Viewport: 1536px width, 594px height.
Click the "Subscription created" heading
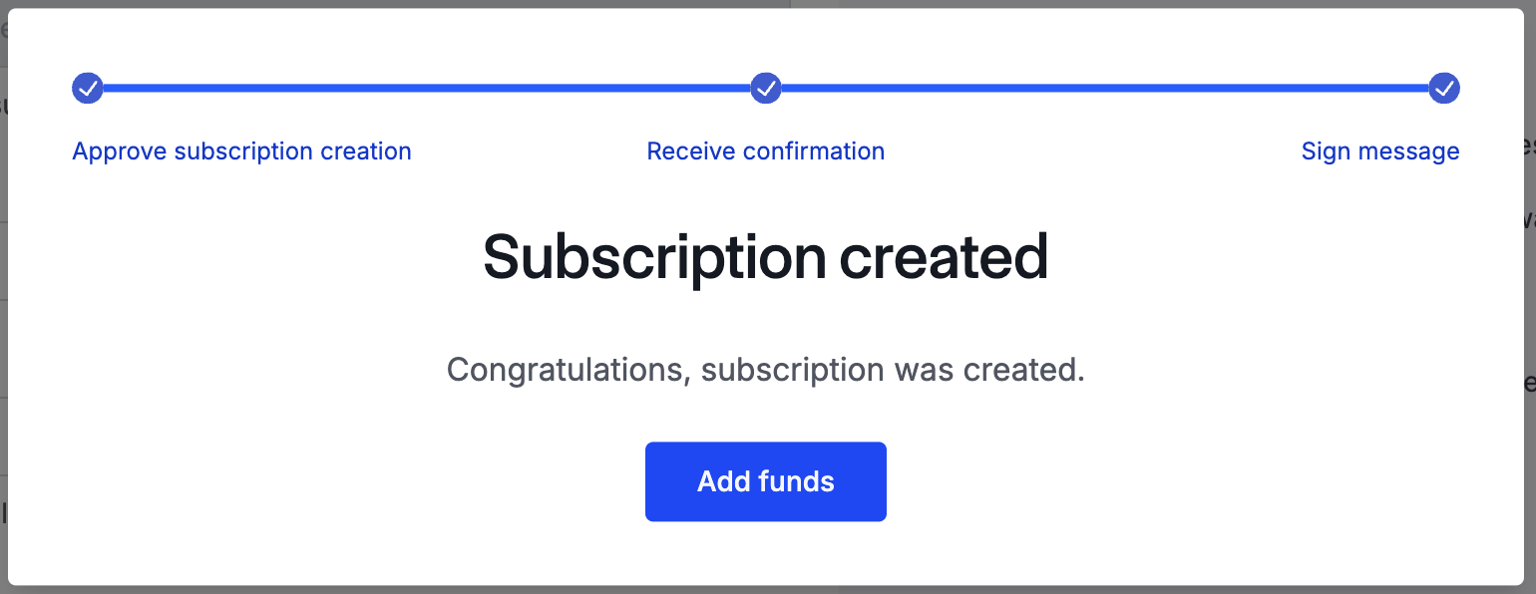(766, 257)
